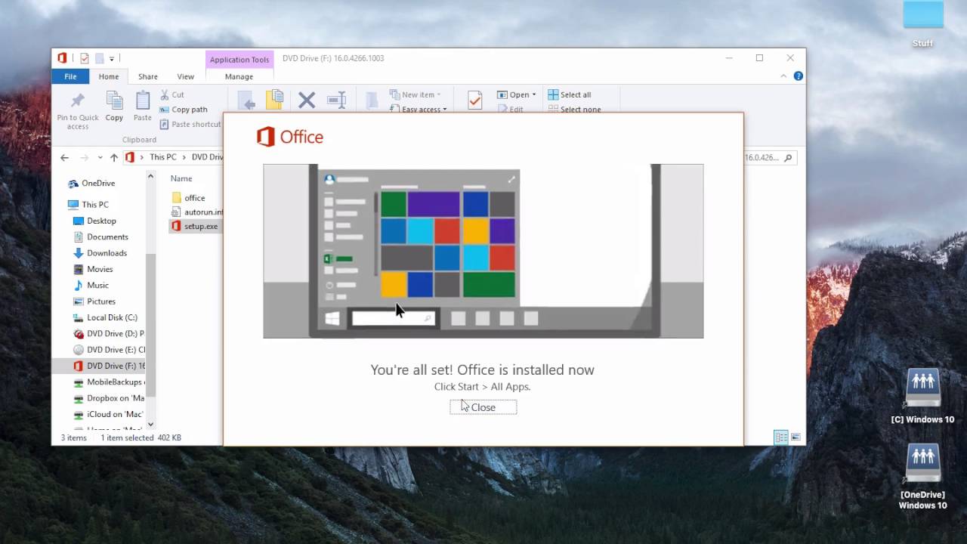The width and height of the screenshot is (967, 544).
Task: Click Cut in the Clipboard group
Action: point(172,94)
